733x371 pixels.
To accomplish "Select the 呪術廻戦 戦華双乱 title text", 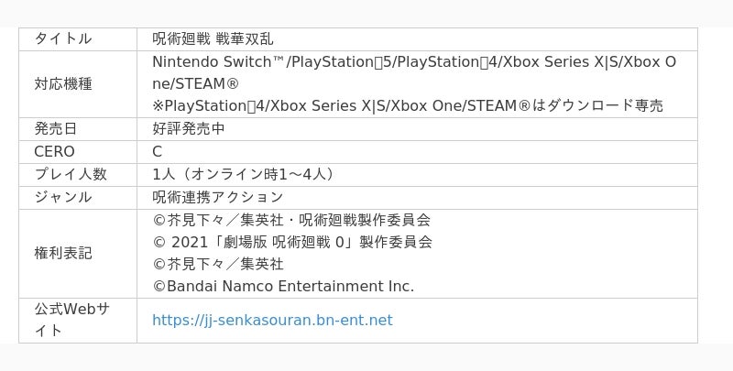I will (213, 38).
